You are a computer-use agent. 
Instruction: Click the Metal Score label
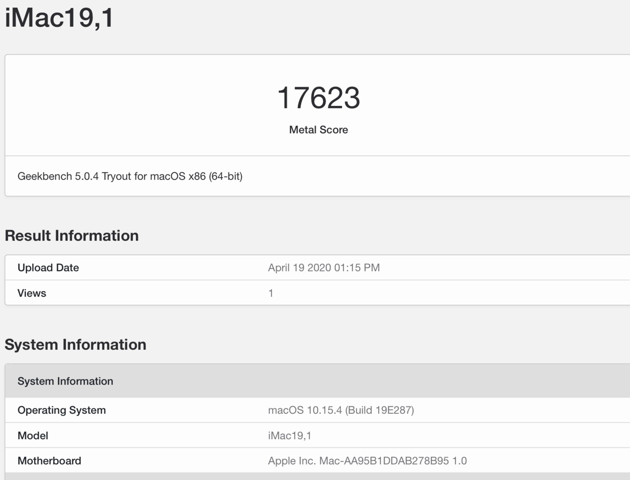click(x=318, y=130)
